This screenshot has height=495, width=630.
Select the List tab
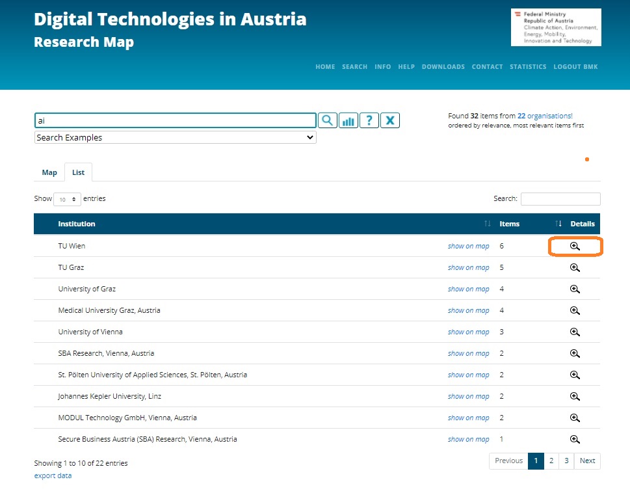pos(79,172)
